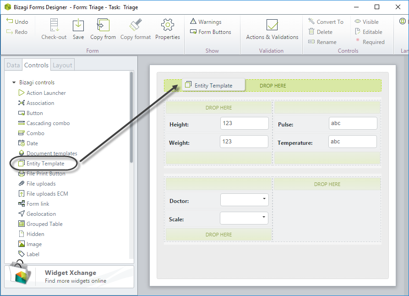Screen dimensions: 409x296
Task: Switch to the Layout tab
Action: (62, 65)
